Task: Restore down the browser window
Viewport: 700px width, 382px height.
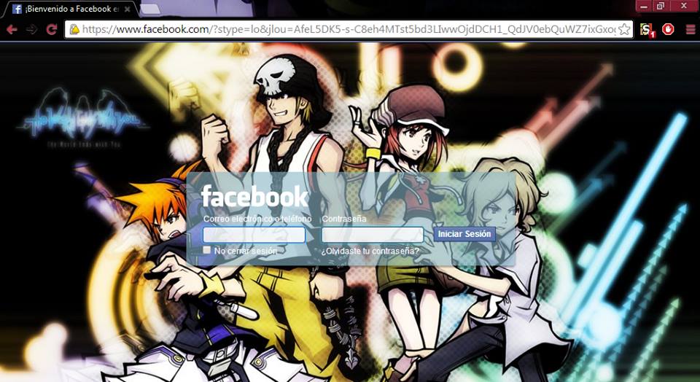Action: [661, 7]
